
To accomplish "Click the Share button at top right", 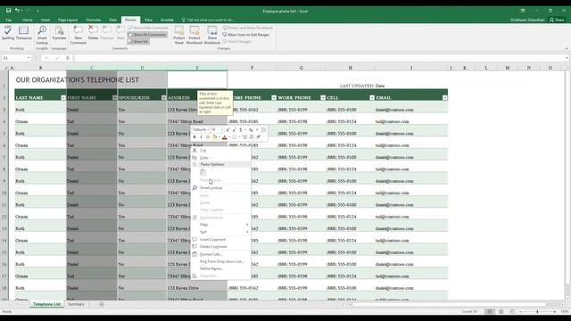I will coord(557,20).
